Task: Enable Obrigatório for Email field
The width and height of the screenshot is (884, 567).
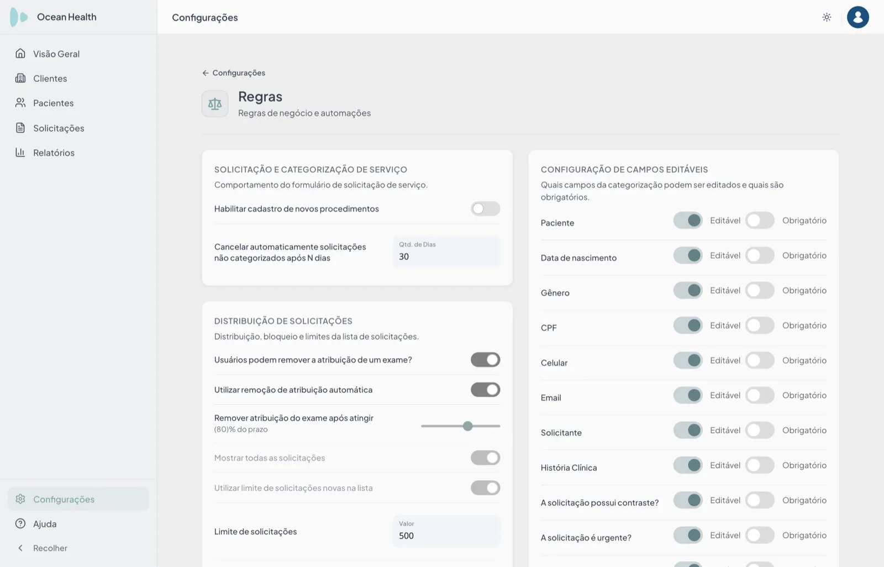Action: (760, 395)
